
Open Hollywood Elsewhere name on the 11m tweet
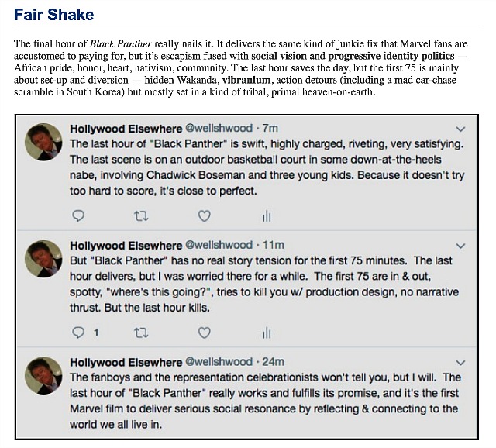coord(126,245)
